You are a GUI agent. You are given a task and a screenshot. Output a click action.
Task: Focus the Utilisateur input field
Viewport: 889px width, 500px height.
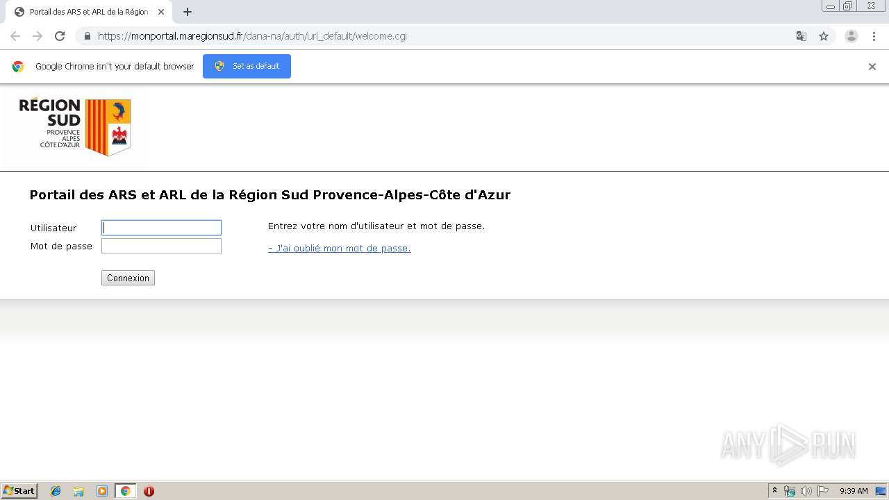pyautogui.click(x=161, y=228)
